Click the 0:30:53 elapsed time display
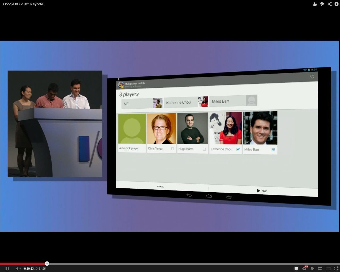Viewport: 340px width, 272px height. 29,269
